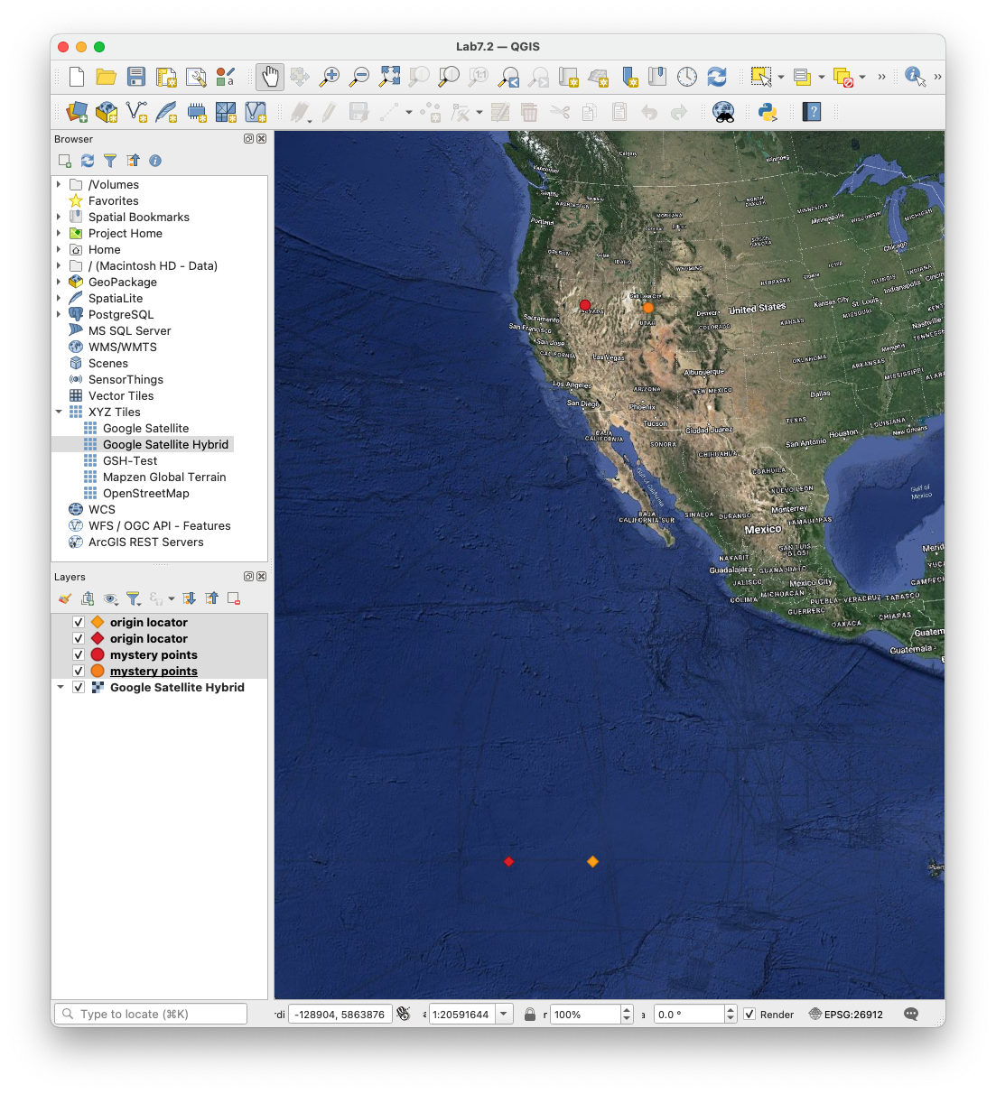996x1094 pixels.
Task: Click in the coordinate field showing -128904, 5863876
Action: pos(340,1014)
